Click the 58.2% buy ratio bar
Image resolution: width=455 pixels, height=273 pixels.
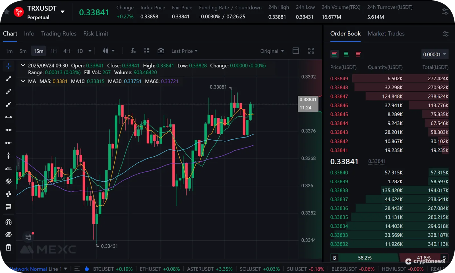[x=365, y=258]
